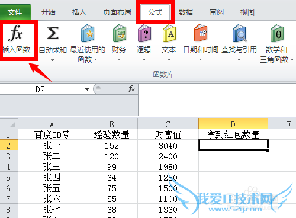
Task: Select row 8 header
Action: 9,209
